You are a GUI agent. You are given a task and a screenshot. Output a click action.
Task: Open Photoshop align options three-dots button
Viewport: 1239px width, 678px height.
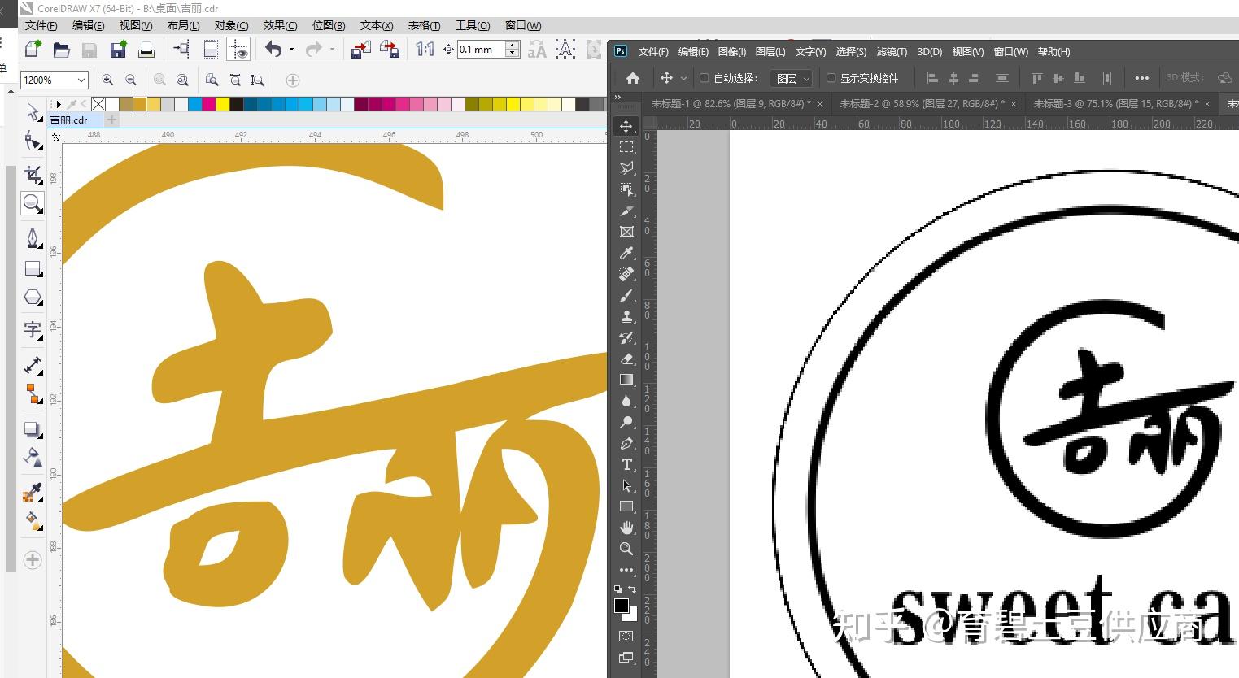(1142, 78)
